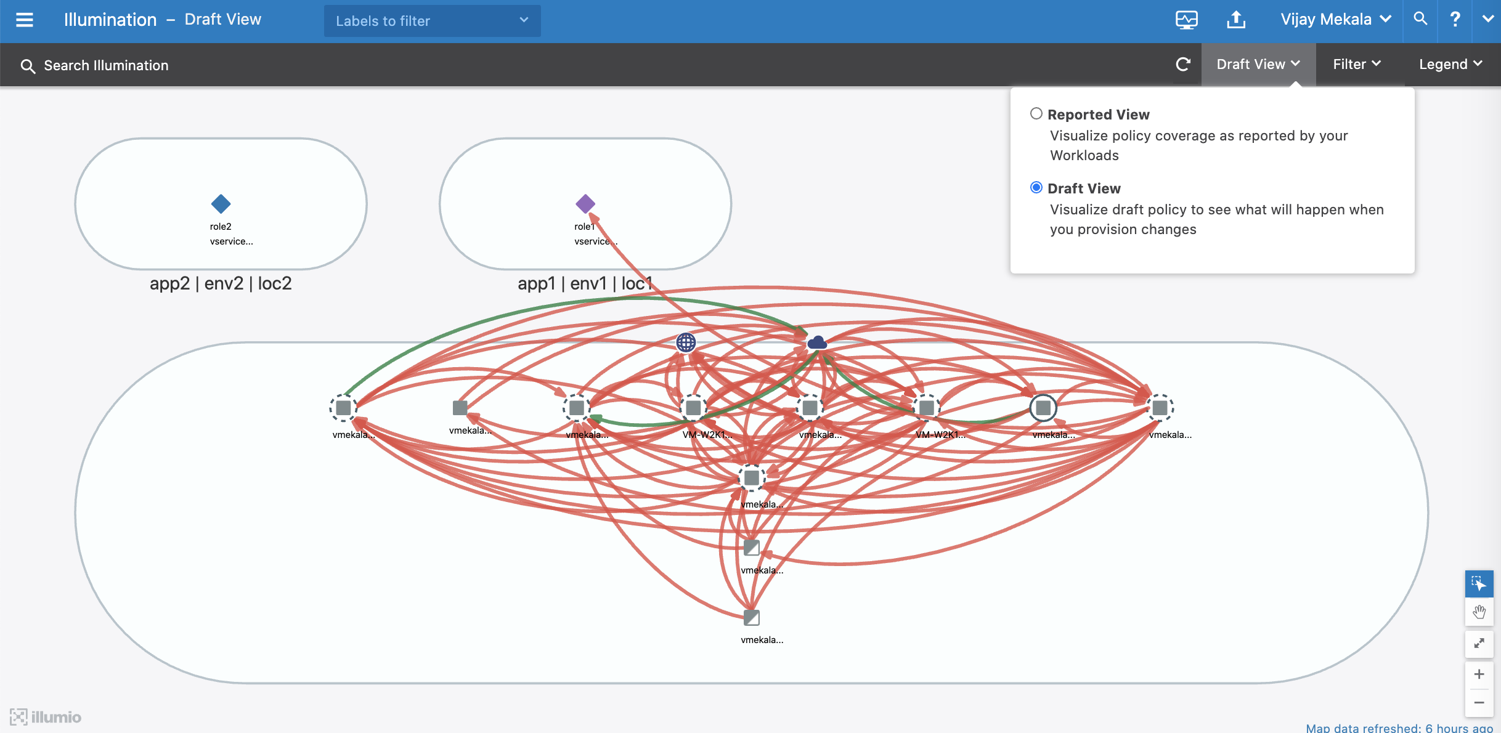Select the Draft View radio button
1501x733 pixels.
coord(1036,188)
